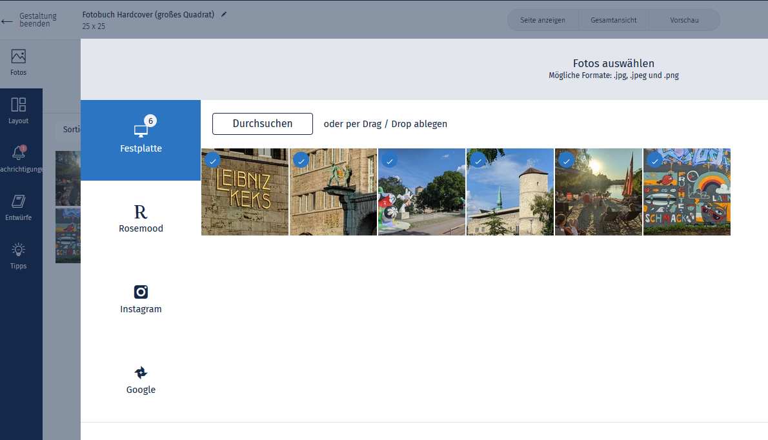Select the Gesamtansicht view tab
Screen dimensions: 768x440
point(614,20)
